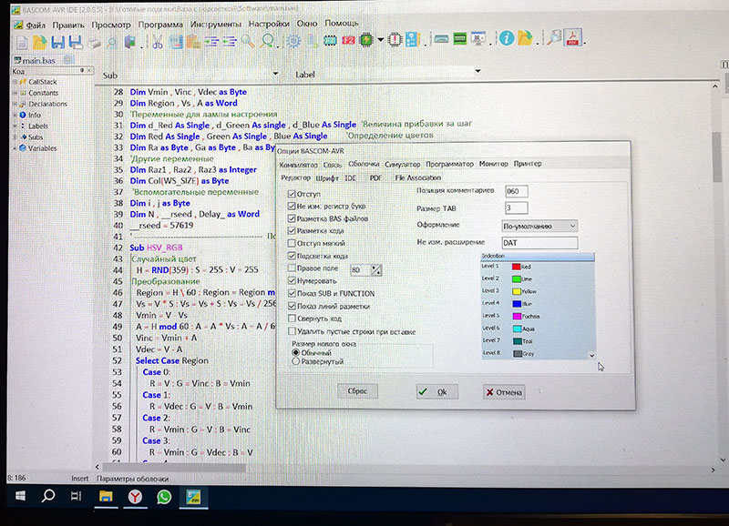Click the Paste clipboard icon
The image size is (729, 526).
coord(193,41)
